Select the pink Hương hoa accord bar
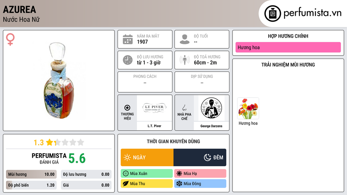The width and height of the screenshot is (347, 195). pyautogui.click(x=288, y=47)
